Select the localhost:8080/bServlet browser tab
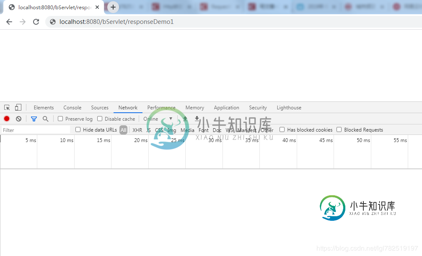 click(x=54, y=7)
